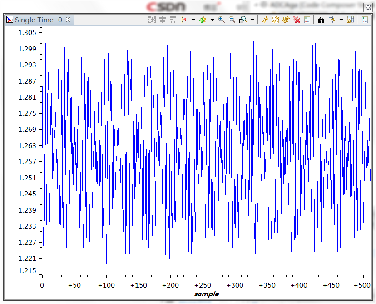Viewport: 376px width, 304px height.
Task: Zoom in on the graph
Action: (222, 20)
